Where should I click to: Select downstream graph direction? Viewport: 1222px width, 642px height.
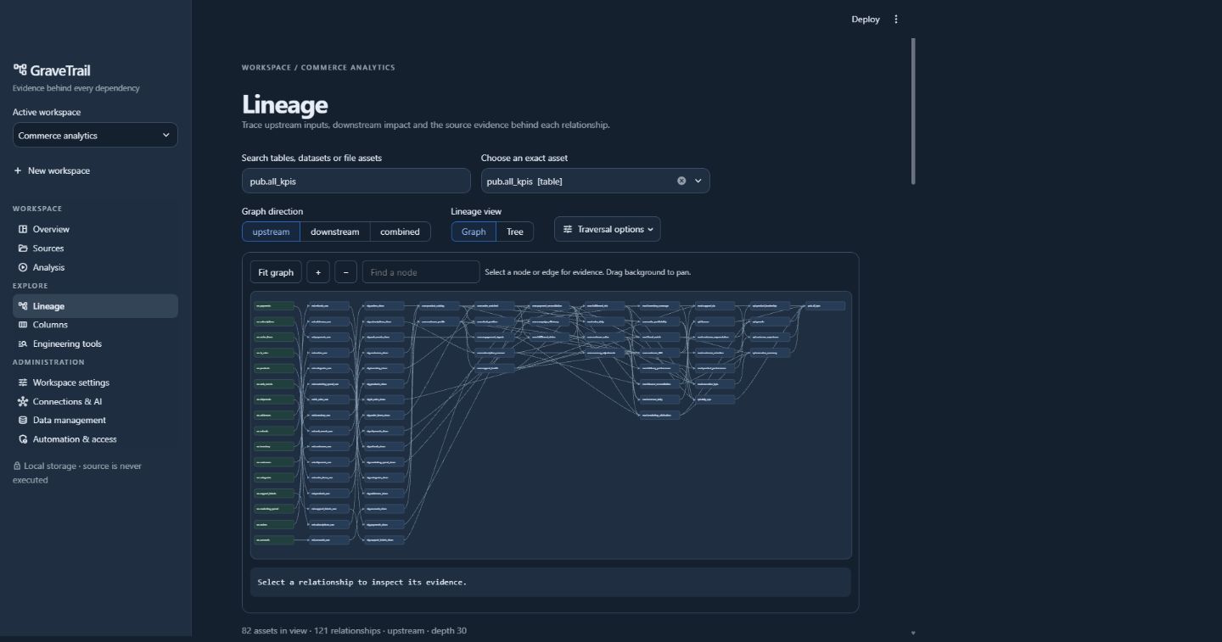click(335, 232)
